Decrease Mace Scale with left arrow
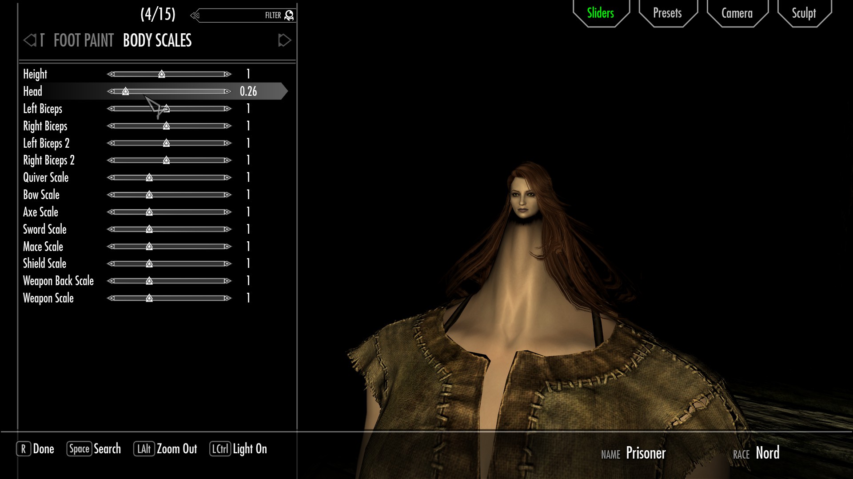Screen dimensions: 853x479 [x=111, y=247]
